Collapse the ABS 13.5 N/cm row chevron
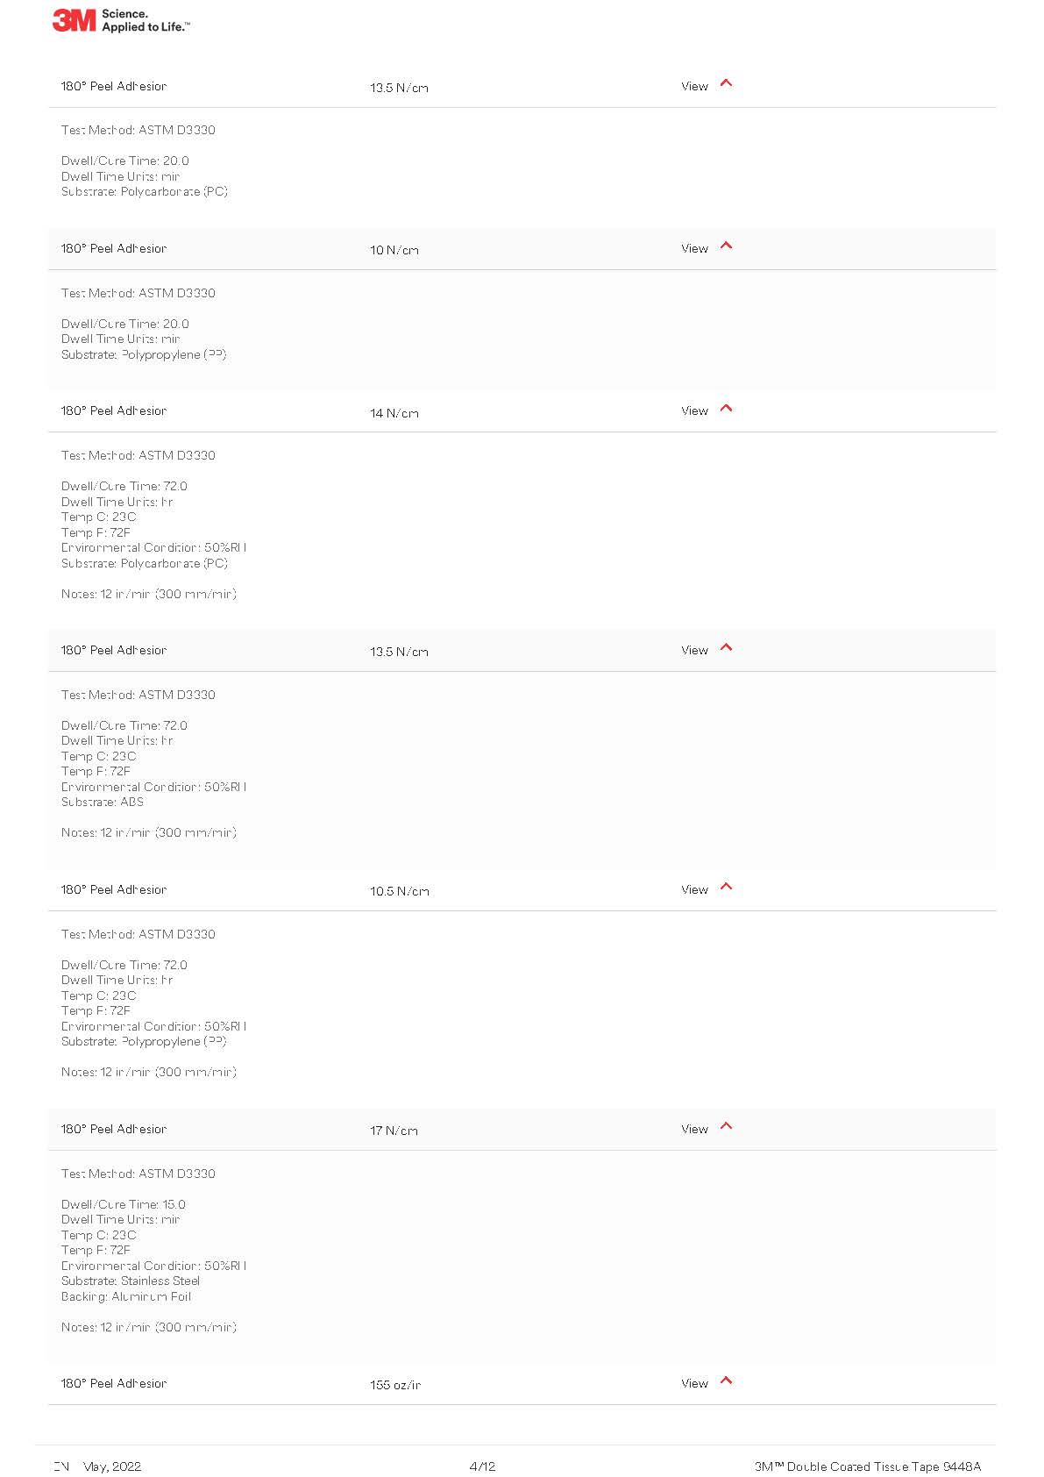This screenshot has height=1477, width=1044. (x=726, y=648)
